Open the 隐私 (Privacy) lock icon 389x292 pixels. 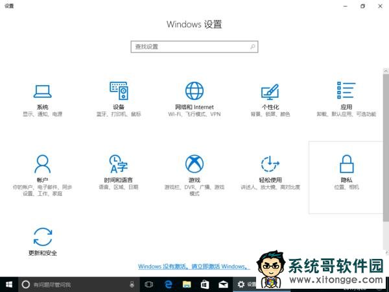[347, 164]
